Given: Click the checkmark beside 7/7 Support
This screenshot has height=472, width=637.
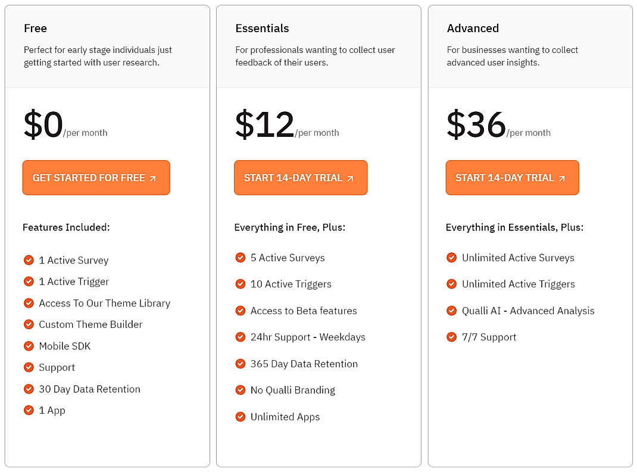Looking at the screenshot, I should [452, 337].
